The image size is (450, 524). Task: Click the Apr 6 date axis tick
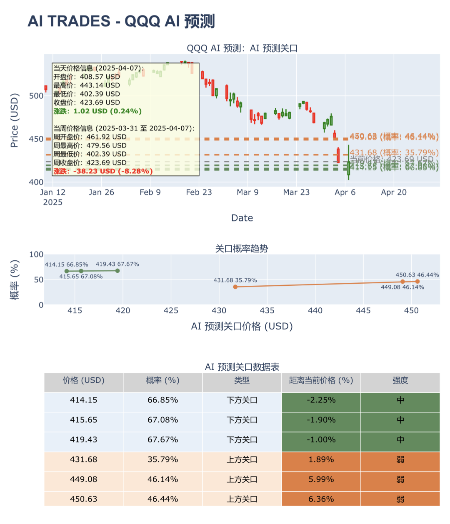pos(345,192)
